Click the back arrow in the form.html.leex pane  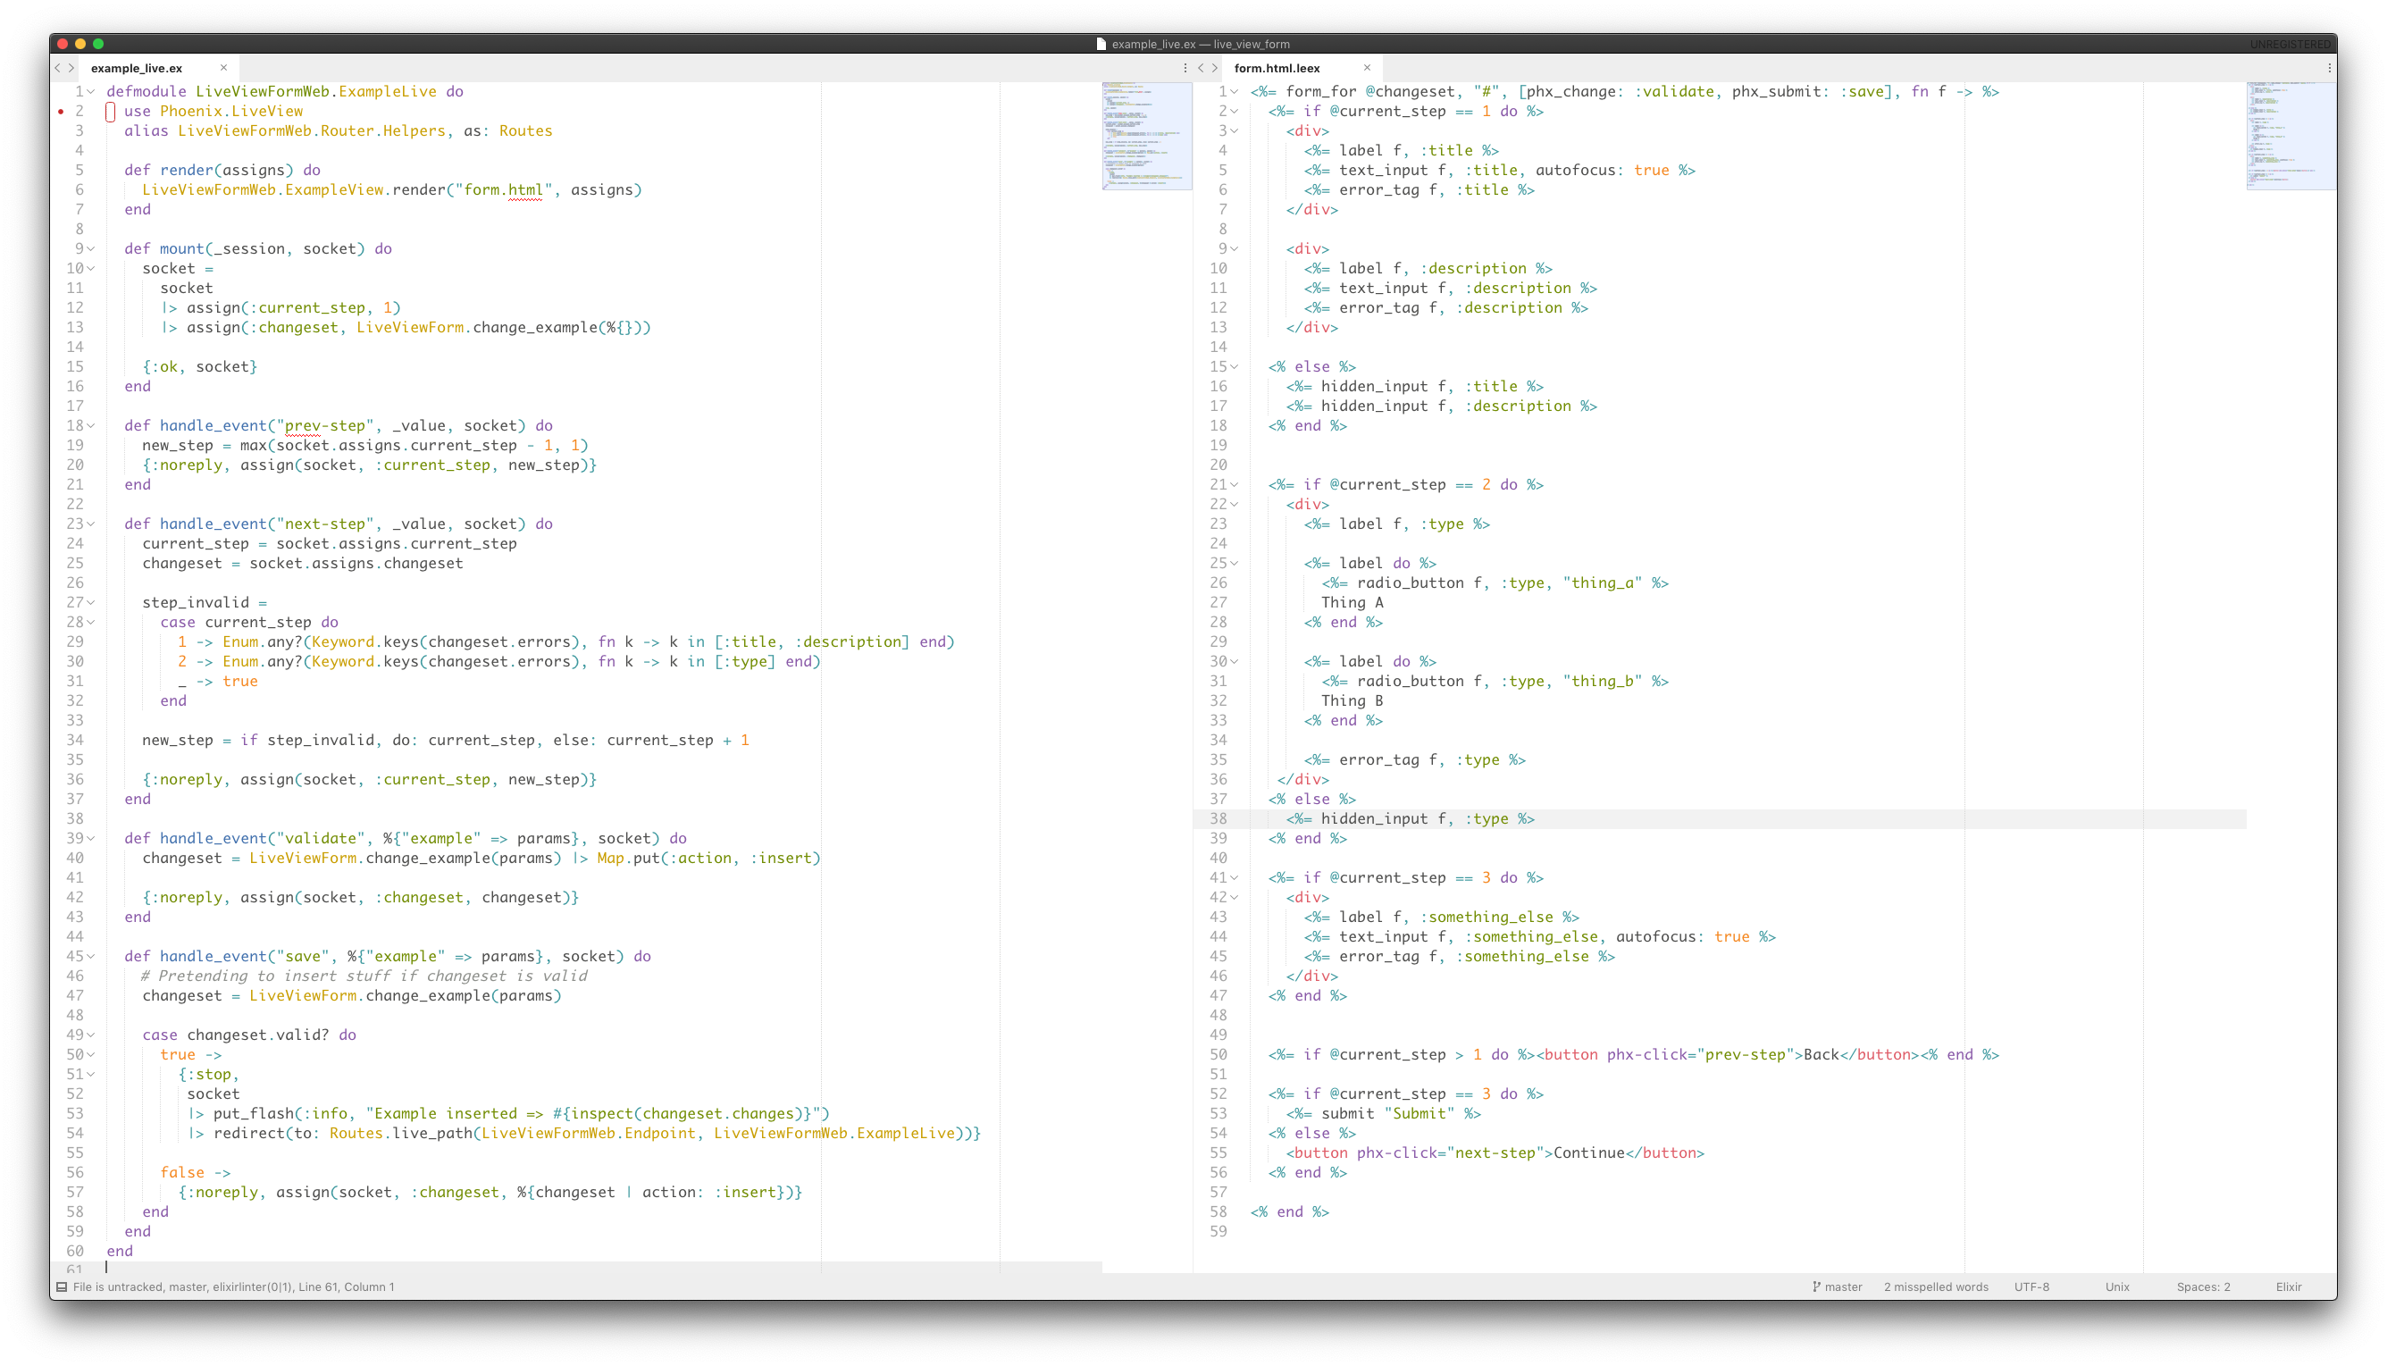click(1201, 68)
